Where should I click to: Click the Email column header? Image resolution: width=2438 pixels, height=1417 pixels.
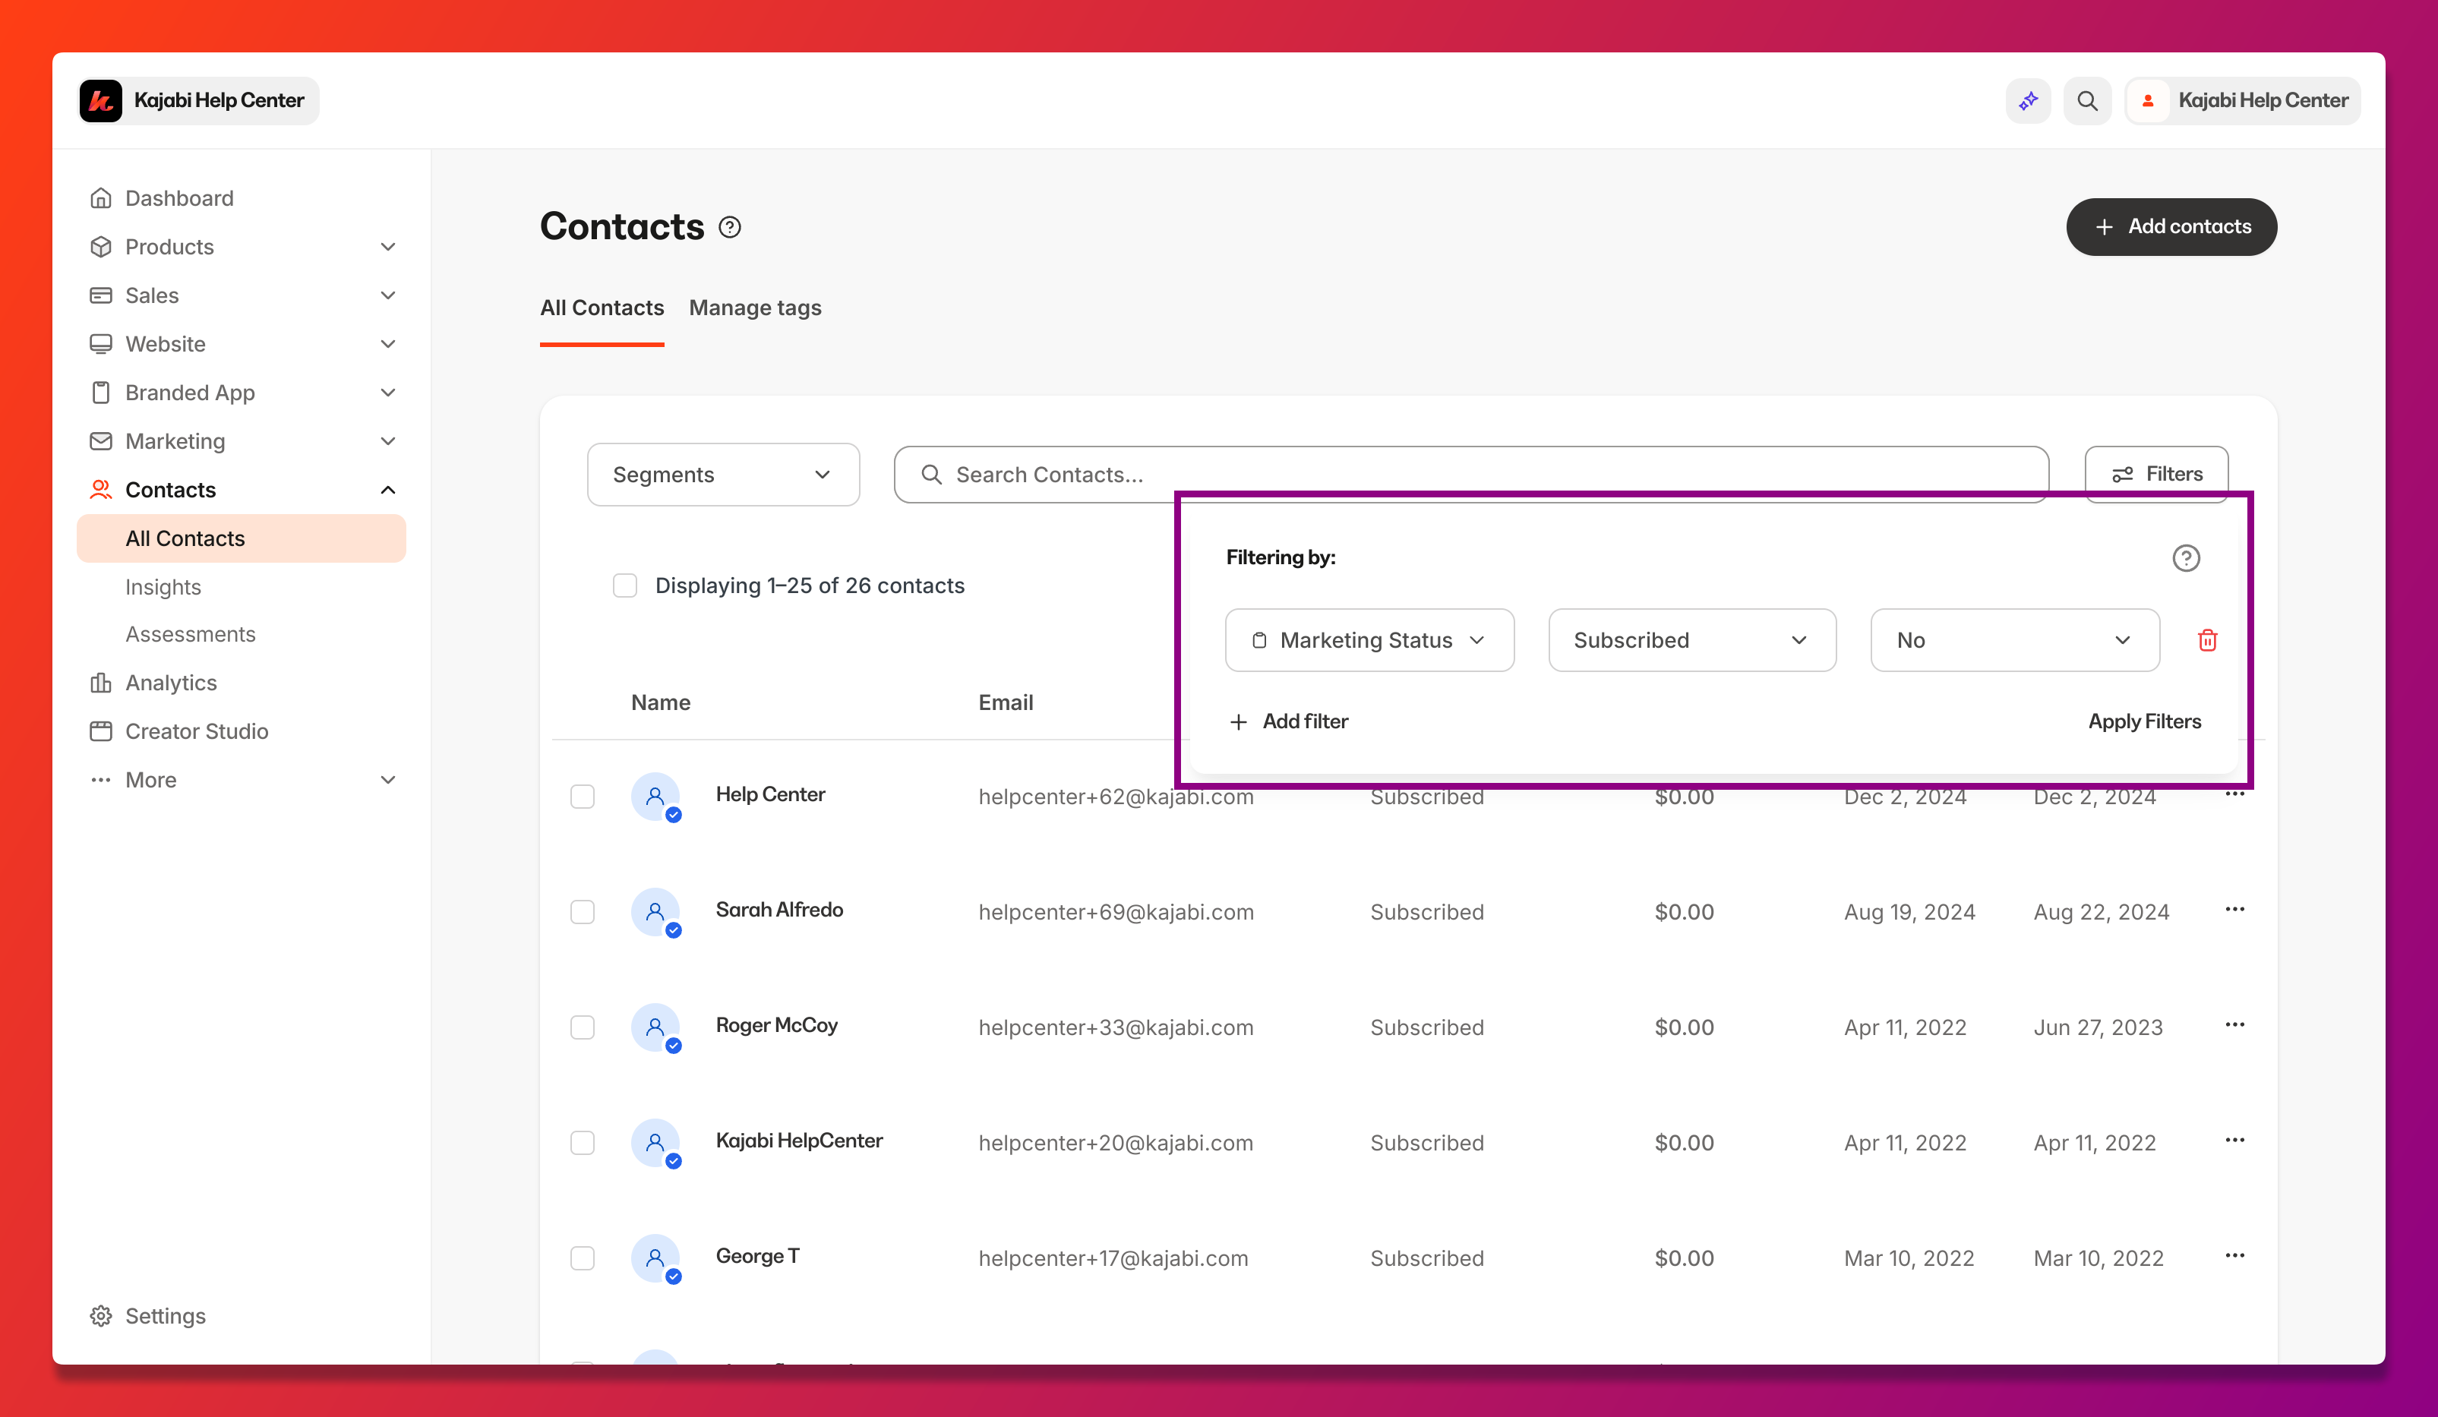[x=1005, y=703]
